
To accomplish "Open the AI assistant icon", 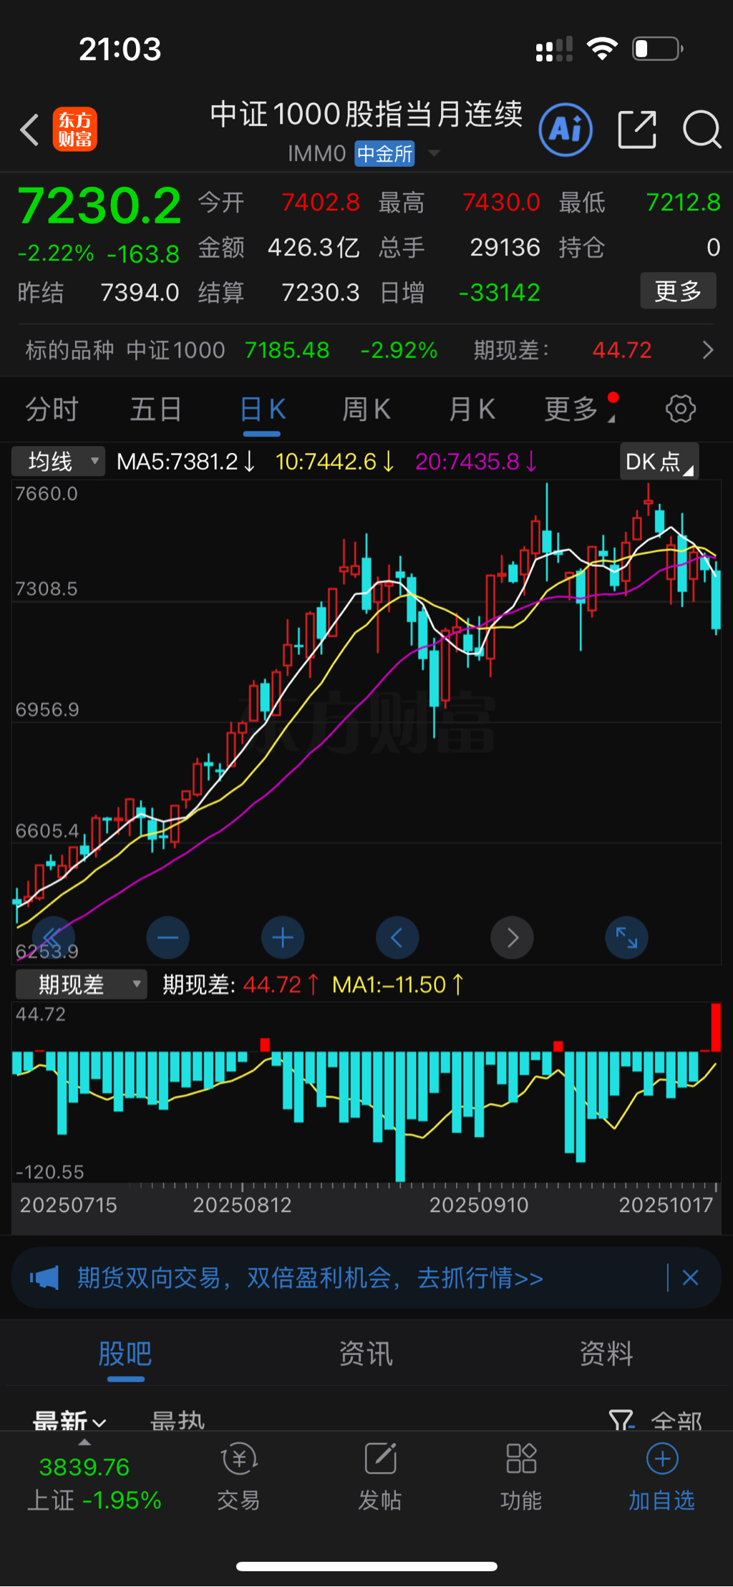I will (x=565, y=130).
